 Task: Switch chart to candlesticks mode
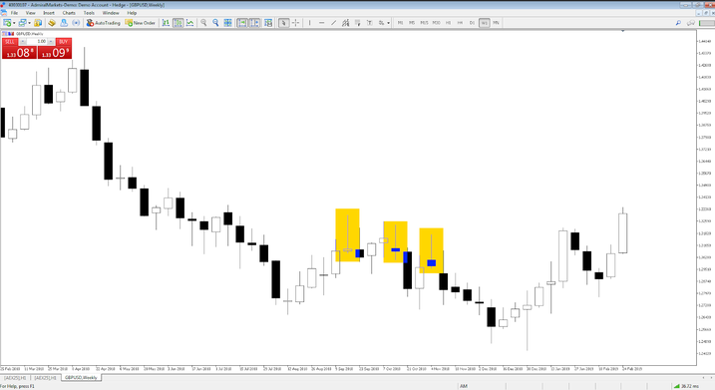178,23
